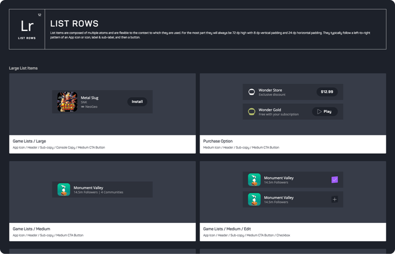Screen dimensions: 395x254
Task: Click the Exclusive discount sub-label
Action: (x=272, y=95)
